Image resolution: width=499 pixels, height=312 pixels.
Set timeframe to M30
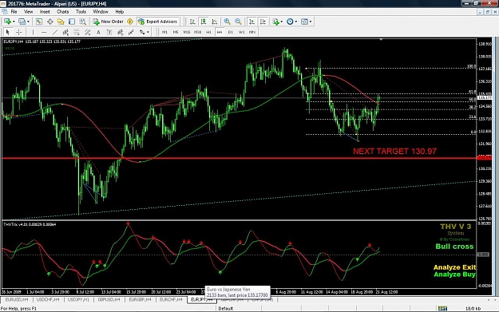pyautogui.click(x=198, y=32)
